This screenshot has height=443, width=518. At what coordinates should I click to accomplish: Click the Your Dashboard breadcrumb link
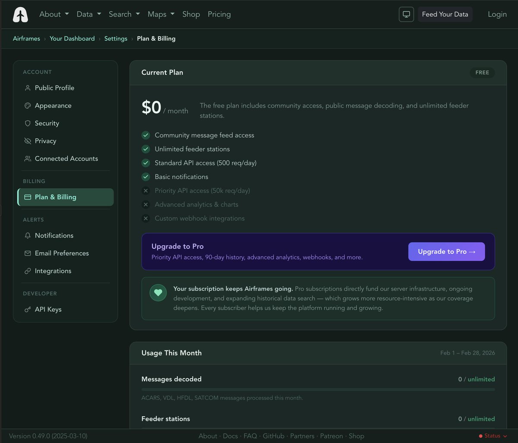click(x=72, y=39)
